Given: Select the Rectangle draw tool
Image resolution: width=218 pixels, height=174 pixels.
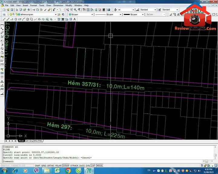Looking at the screenshot, I should coord(20,19).
